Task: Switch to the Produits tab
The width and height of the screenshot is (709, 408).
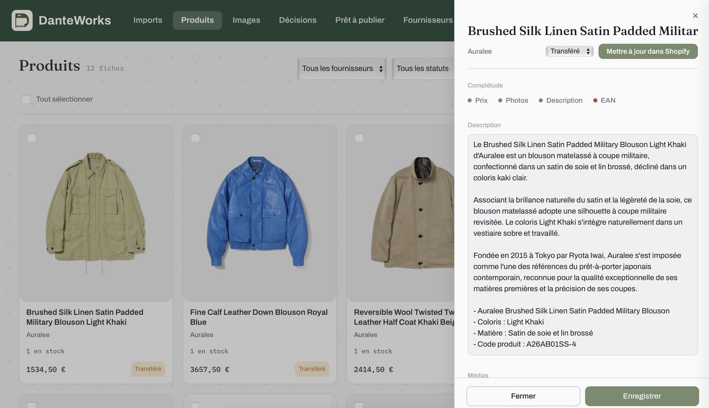Action: (x=197, y=20)
